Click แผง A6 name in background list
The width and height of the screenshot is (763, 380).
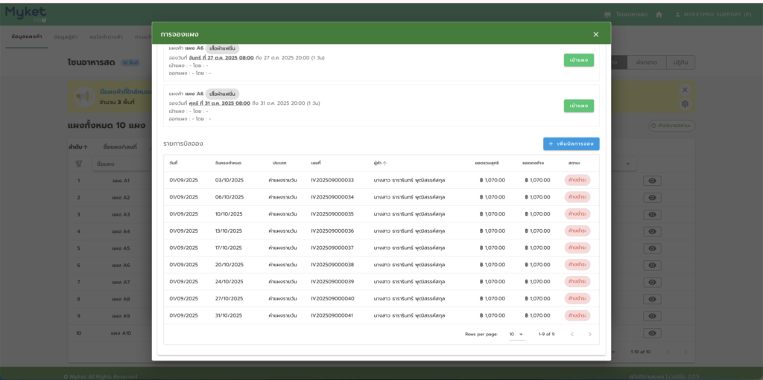121,265
